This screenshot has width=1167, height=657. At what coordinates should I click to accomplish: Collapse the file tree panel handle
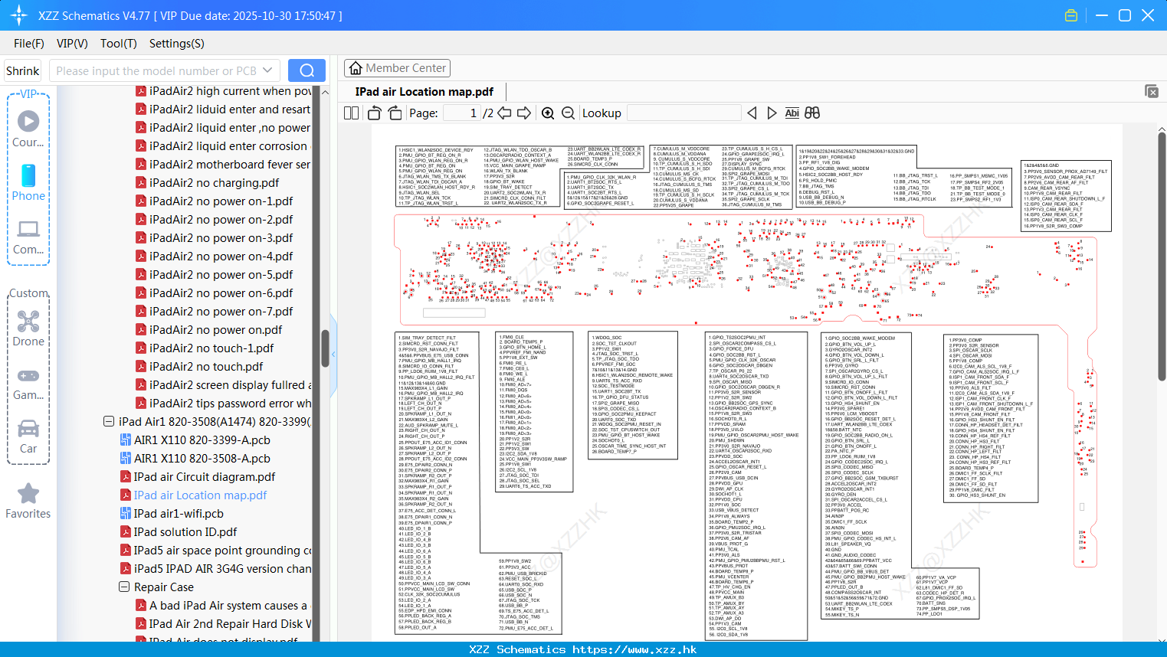[x=333, y=355]
